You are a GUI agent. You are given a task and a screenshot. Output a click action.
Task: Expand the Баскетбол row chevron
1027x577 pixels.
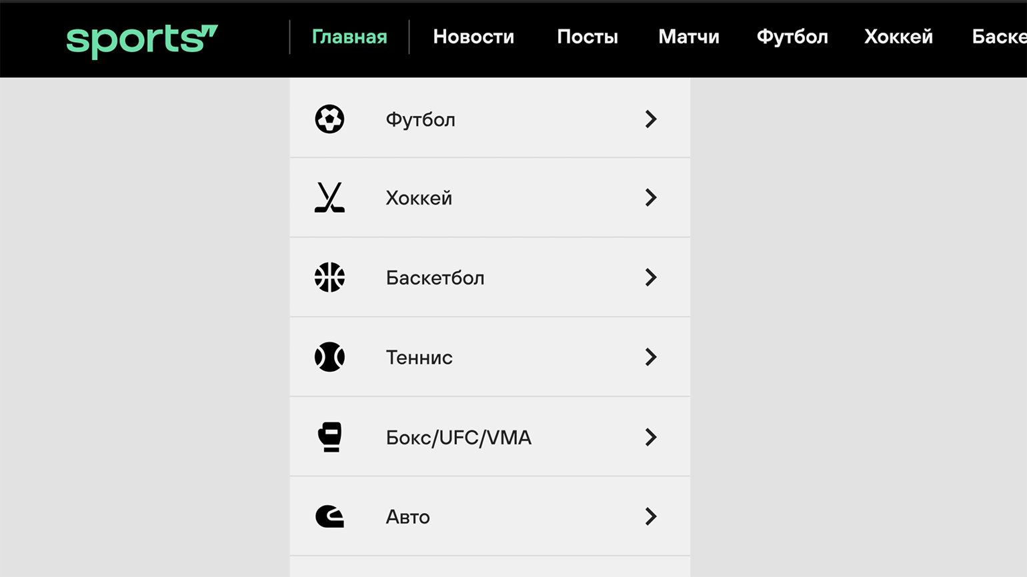651,277
